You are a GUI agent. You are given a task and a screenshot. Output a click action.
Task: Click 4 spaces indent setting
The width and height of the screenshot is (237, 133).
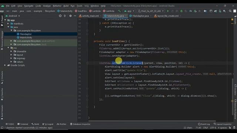click(223, 128)
